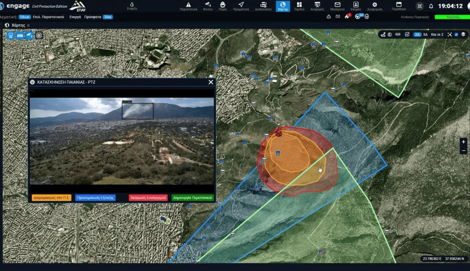Open the Παράθυρα windows menu
Image resolution: width=470 pixels, height=271 pixels.
(399, 6)
